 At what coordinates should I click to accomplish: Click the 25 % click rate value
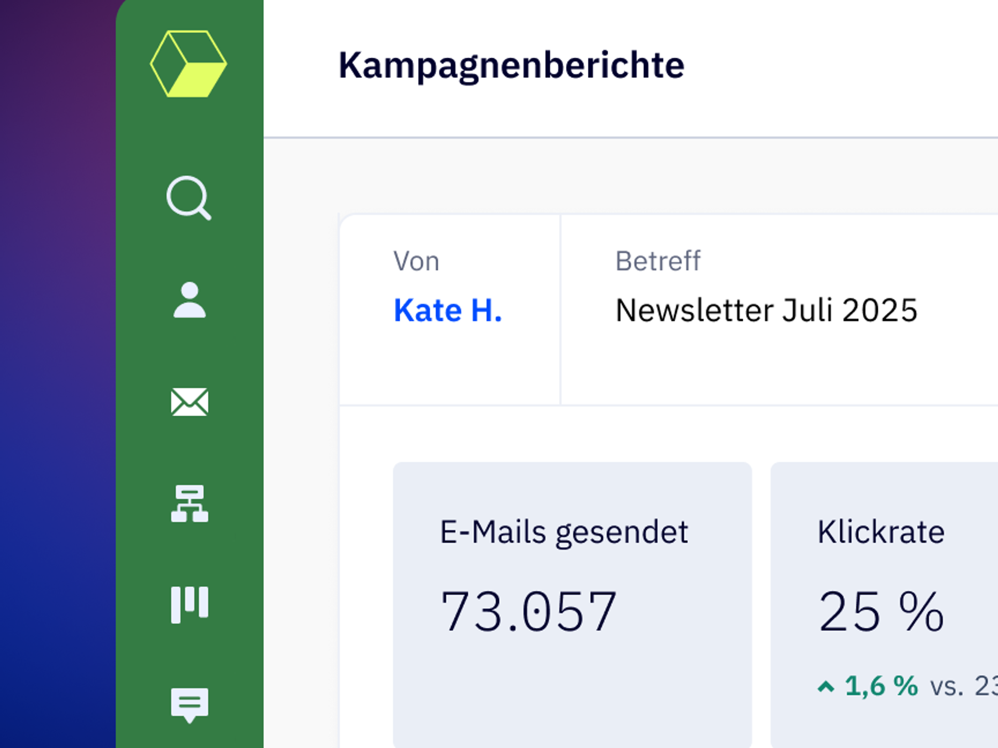coord(881,612)
